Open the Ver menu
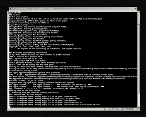Viewport: 146px width, 117px height. [18, 11]
